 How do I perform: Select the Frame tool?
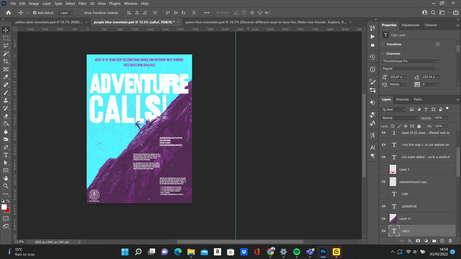click(x=6, y=69)
